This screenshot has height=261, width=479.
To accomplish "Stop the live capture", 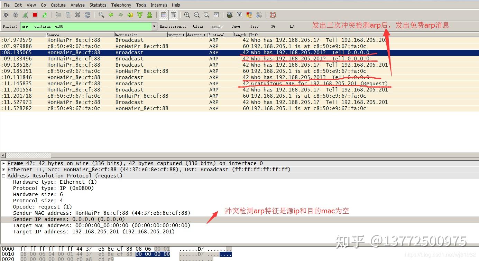I will 35,15.
